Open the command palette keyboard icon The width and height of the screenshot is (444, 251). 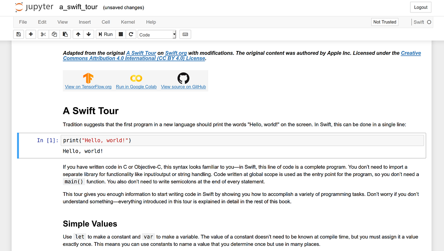[x=185, y=34]
